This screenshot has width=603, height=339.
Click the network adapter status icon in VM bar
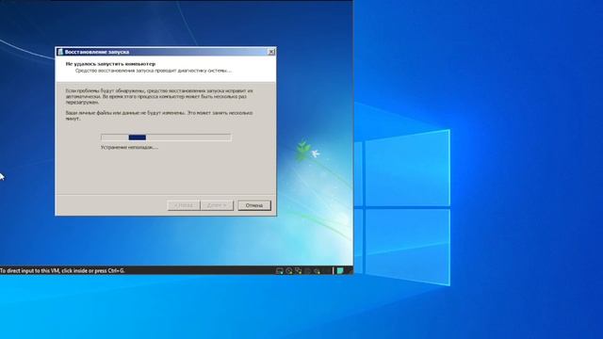[x=299, y=271]
